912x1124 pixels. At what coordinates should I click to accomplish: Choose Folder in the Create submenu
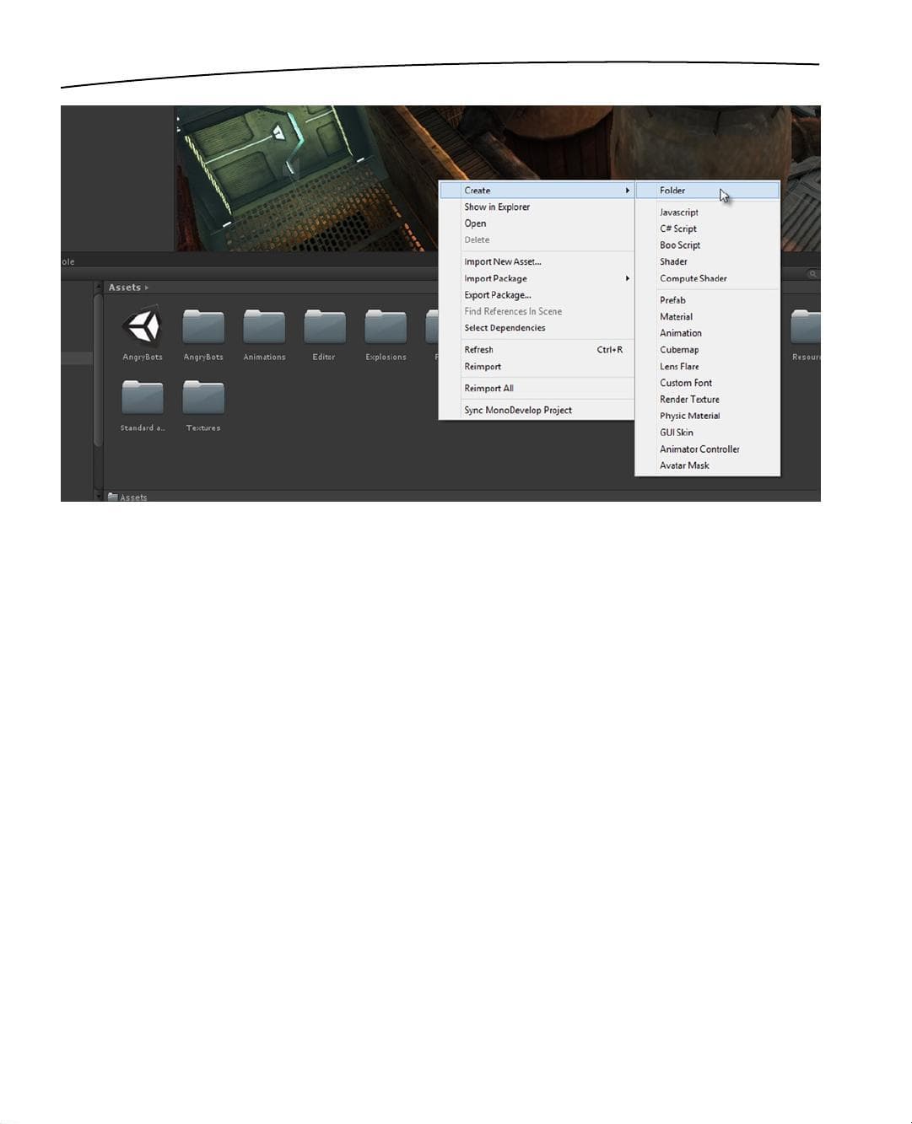click(707, 191)
